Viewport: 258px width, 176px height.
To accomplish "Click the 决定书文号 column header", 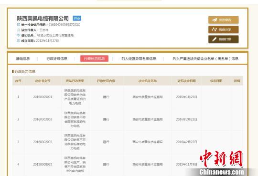I will coord(43,81).
